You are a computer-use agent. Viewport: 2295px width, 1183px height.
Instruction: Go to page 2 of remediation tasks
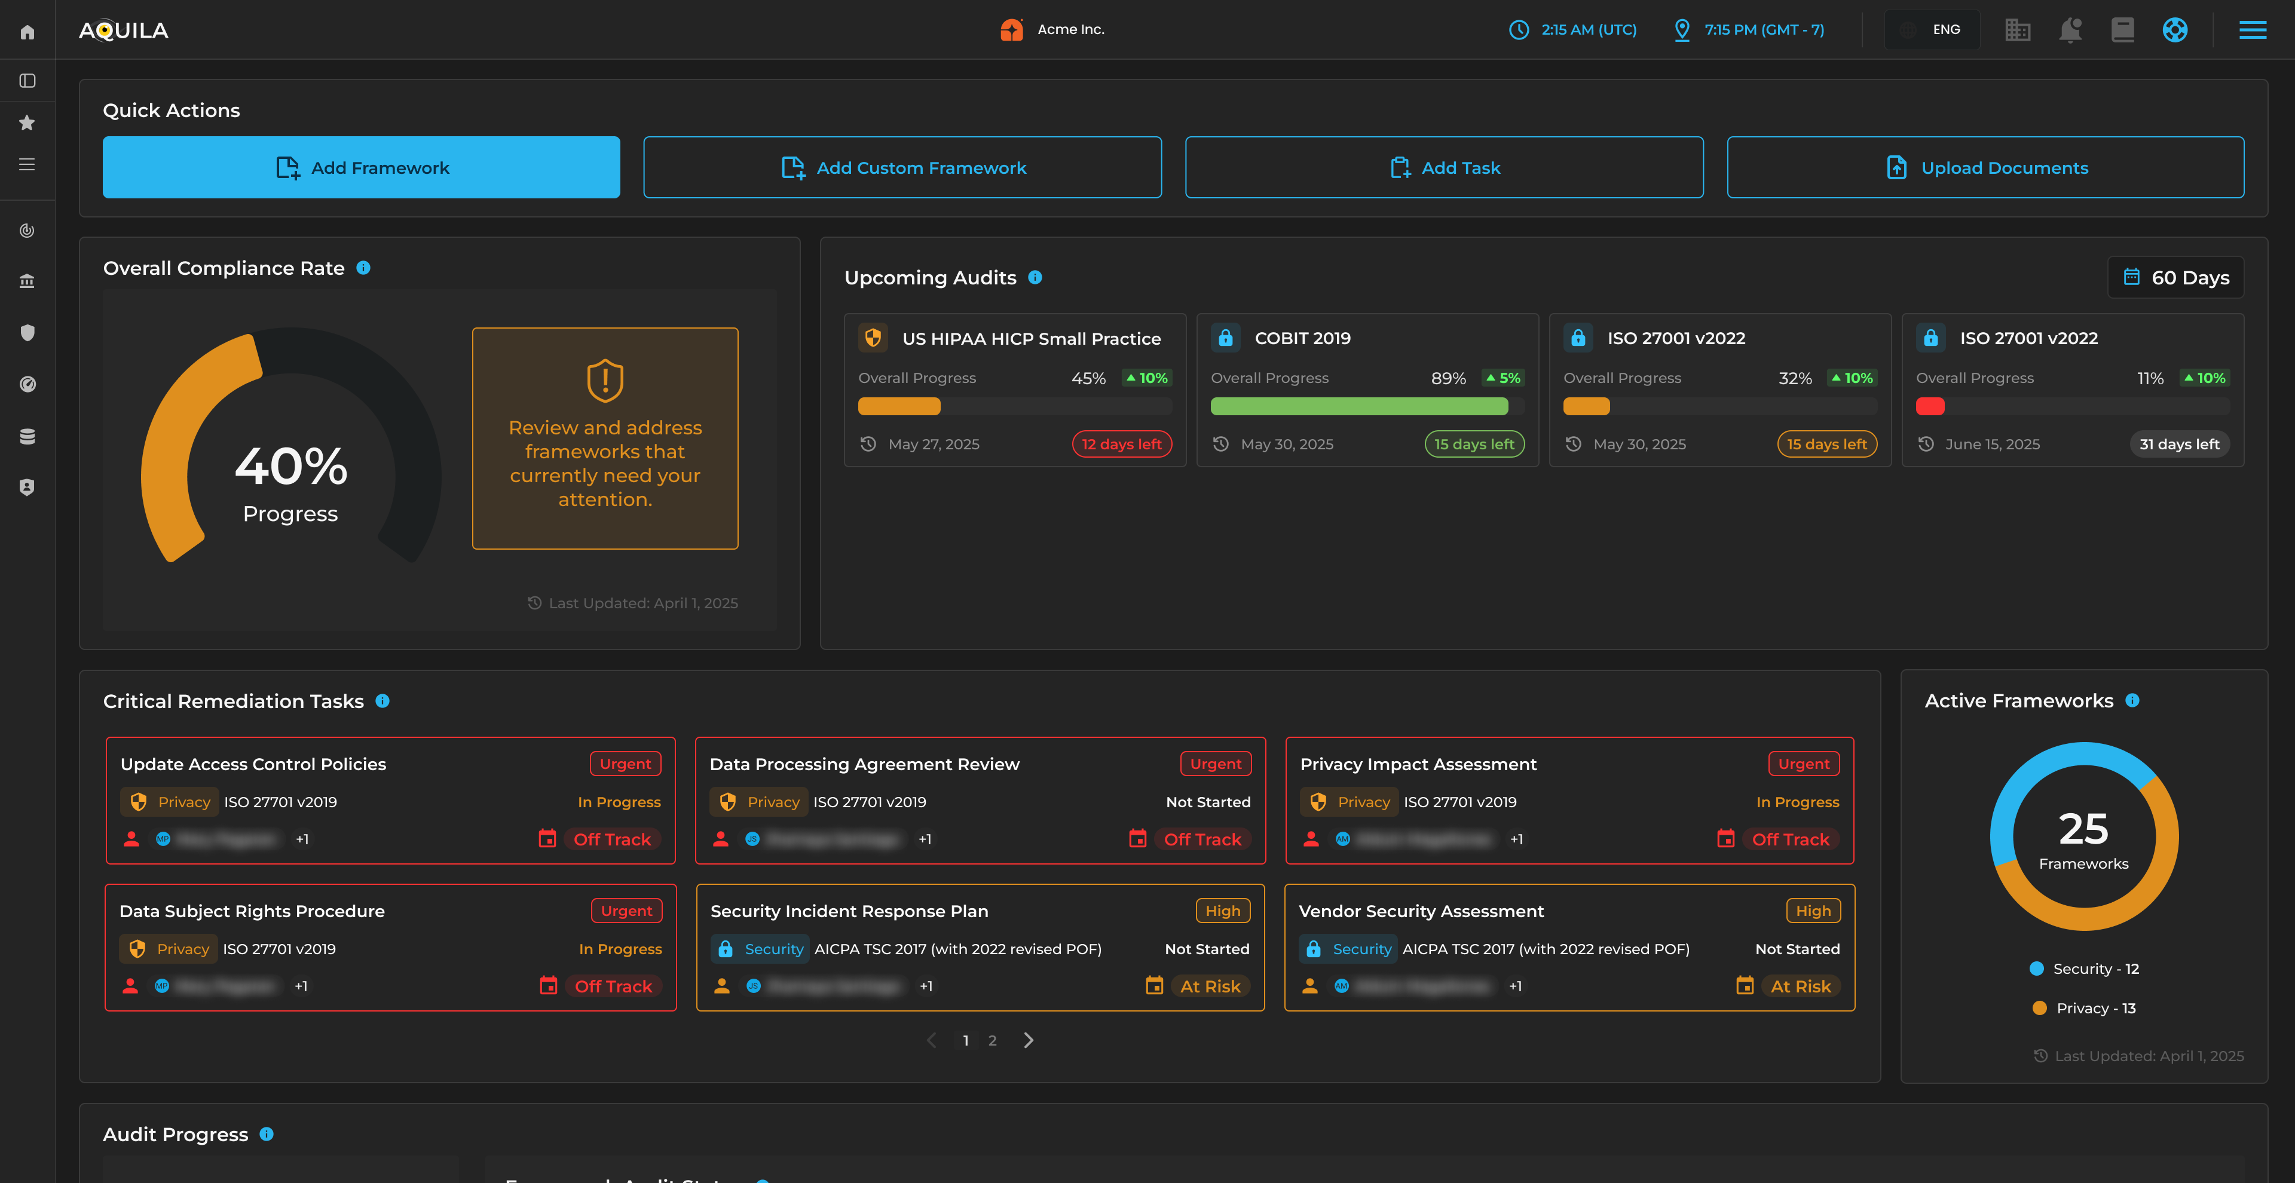click(993, 1040)
